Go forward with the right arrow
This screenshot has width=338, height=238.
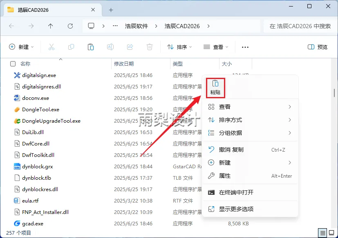(x=31, y=26)
